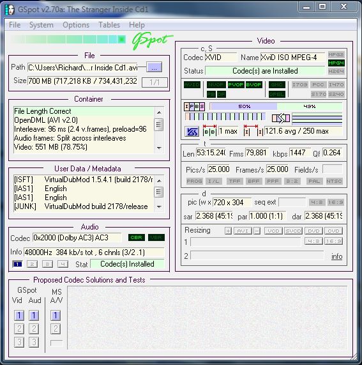Run GSpot Vid test 1
Screen dimensions: 362x365
point(19,315)
